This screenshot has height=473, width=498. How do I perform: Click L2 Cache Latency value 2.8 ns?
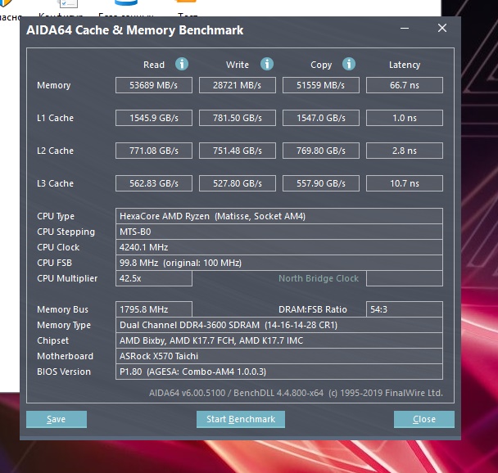[x=405, y=151]
